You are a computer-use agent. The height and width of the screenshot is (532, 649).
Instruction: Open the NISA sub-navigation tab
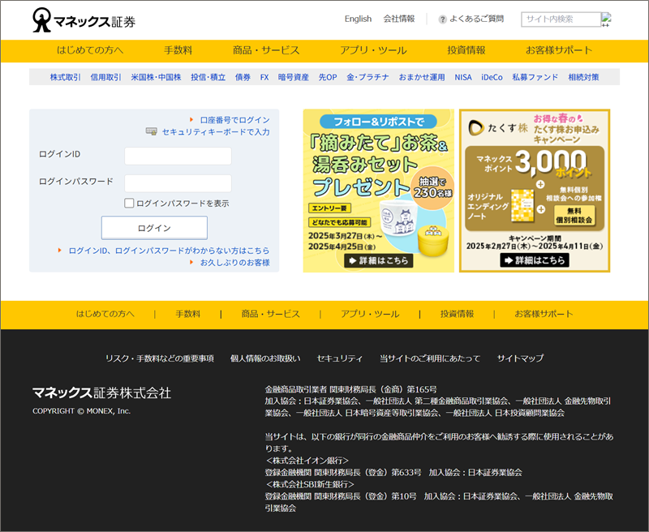click(462, 77)
